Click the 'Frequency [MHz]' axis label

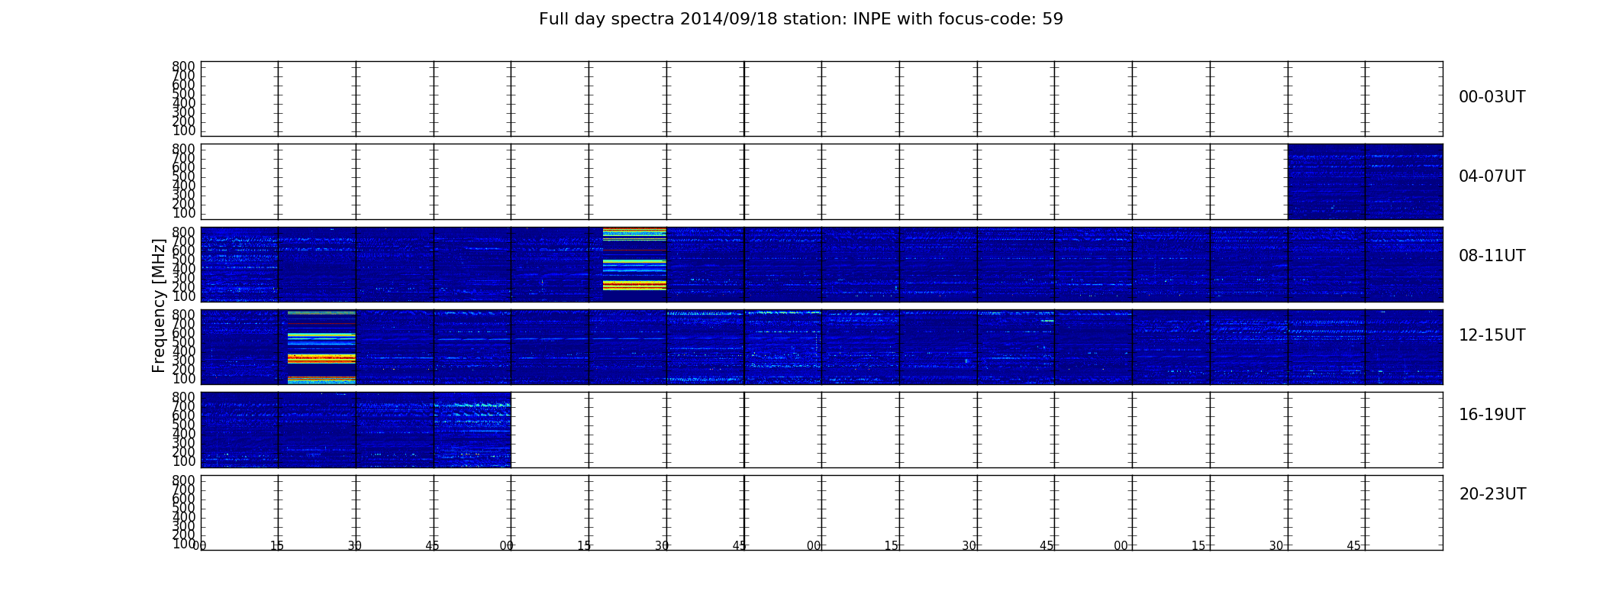[x=159, y=305]
